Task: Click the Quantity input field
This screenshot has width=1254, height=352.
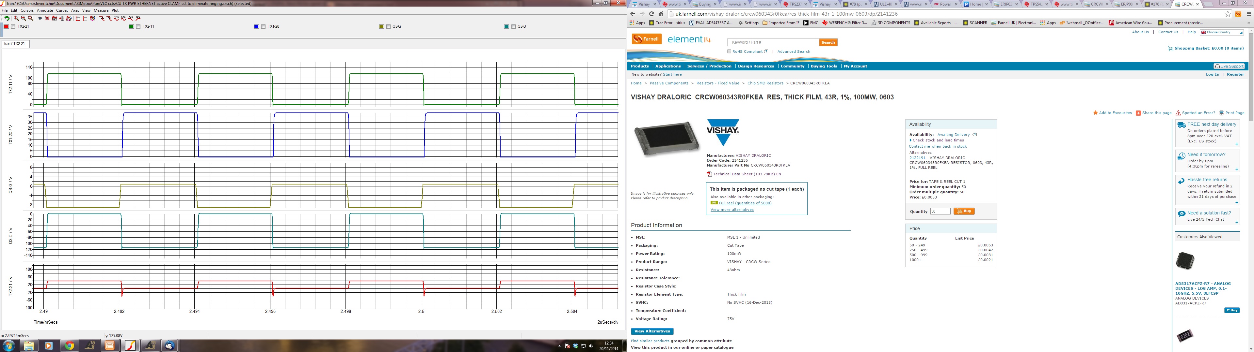Action: pyautogui.click(x=940, y=211)
